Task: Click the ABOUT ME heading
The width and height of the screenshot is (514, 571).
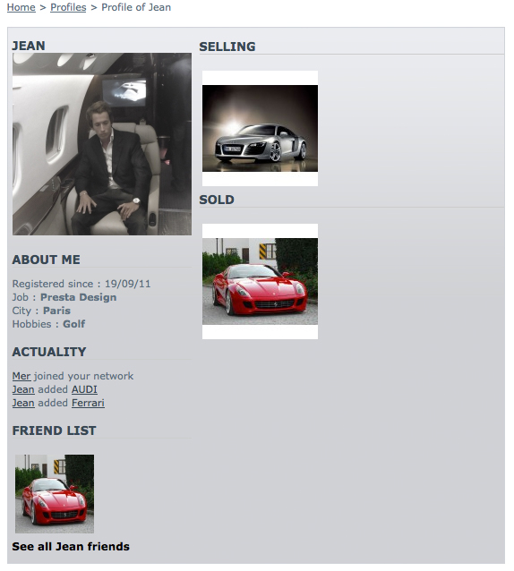Action: point(47,260)
